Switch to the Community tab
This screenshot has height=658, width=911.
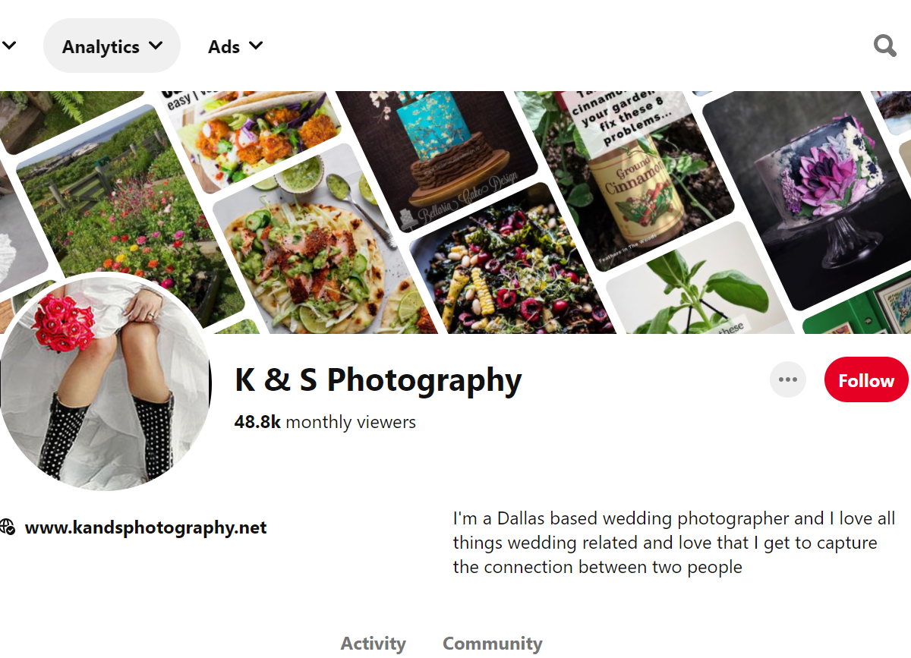pos(492,644)
